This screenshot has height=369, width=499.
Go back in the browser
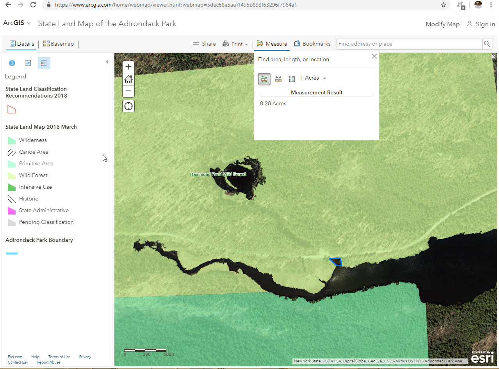click(8, 5)
